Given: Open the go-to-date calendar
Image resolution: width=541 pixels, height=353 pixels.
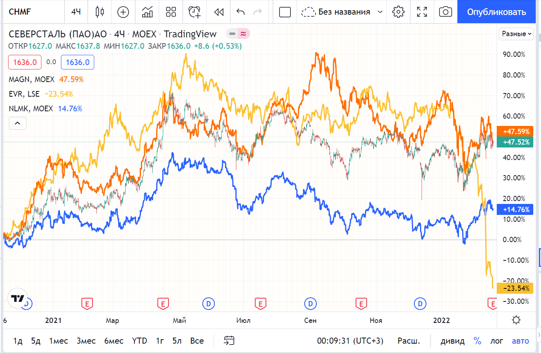Looking at the screenshot, I should [229, 341].
